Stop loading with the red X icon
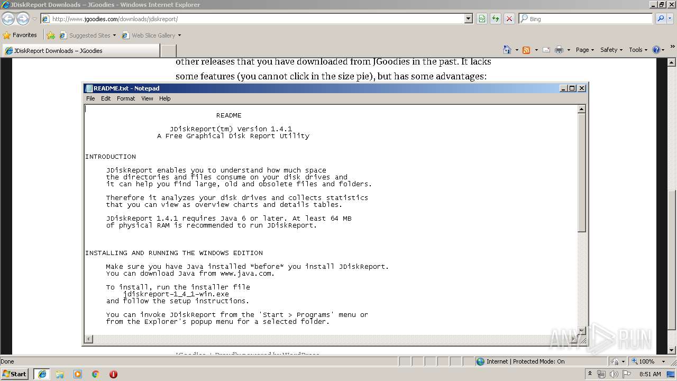 (509, 19)
